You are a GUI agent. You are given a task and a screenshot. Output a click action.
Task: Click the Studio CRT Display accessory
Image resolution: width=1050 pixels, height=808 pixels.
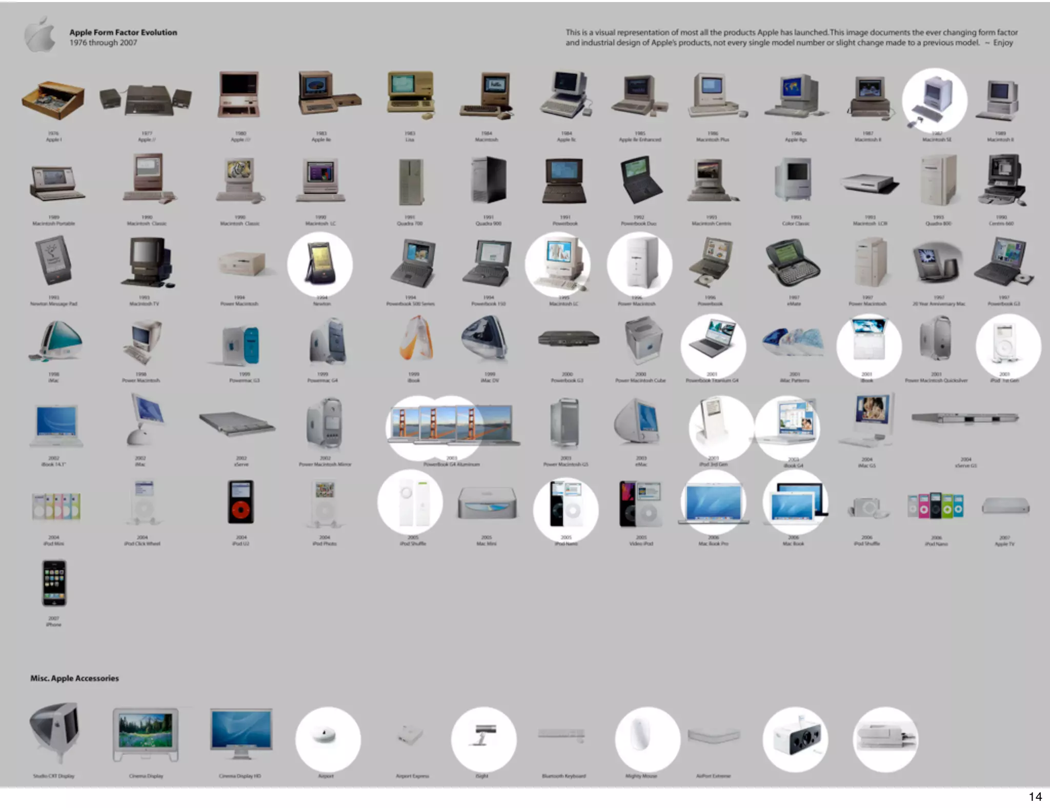[55, 733]
